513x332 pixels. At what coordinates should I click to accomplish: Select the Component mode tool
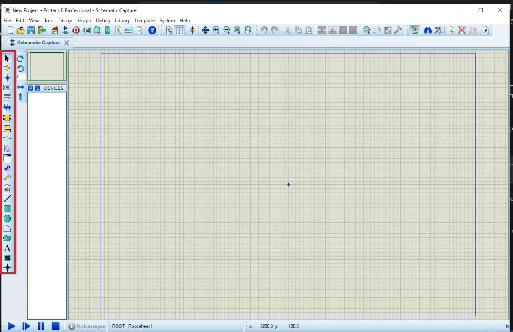click(x=7, y=68)
